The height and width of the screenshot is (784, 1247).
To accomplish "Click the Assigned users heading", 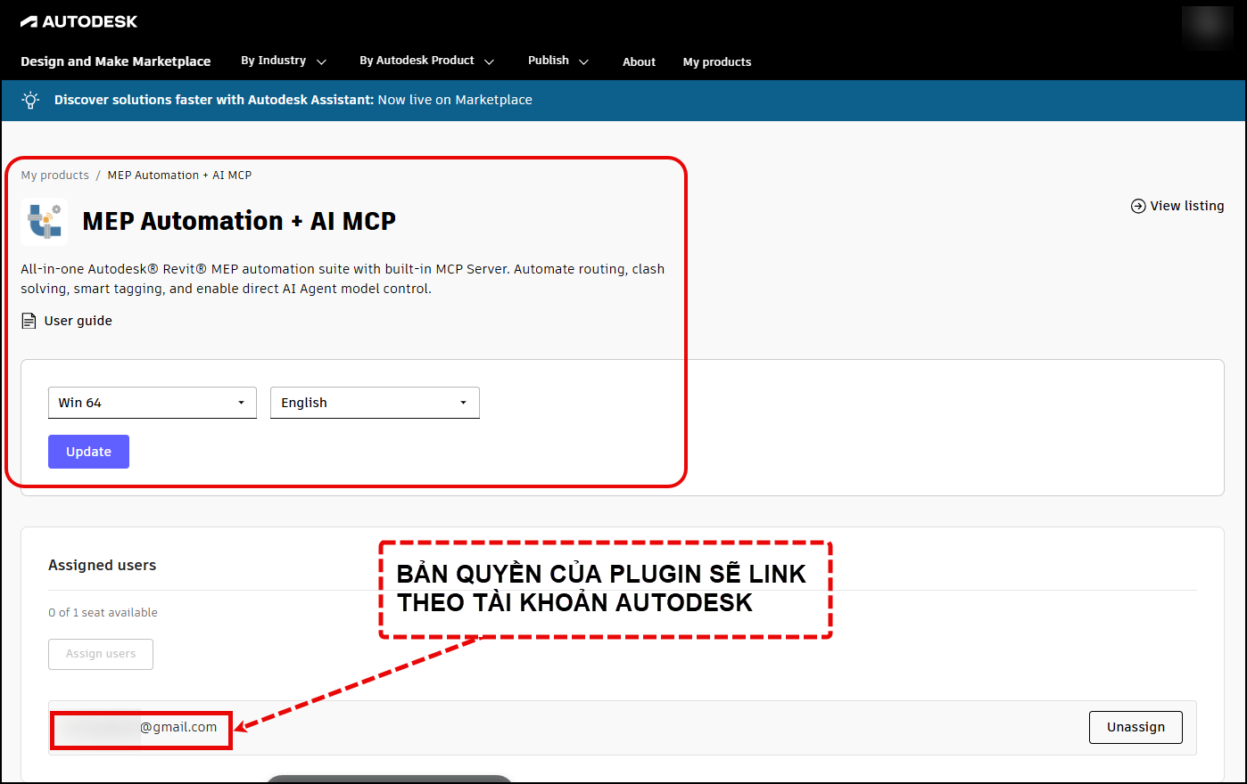I will pos(102,565).
